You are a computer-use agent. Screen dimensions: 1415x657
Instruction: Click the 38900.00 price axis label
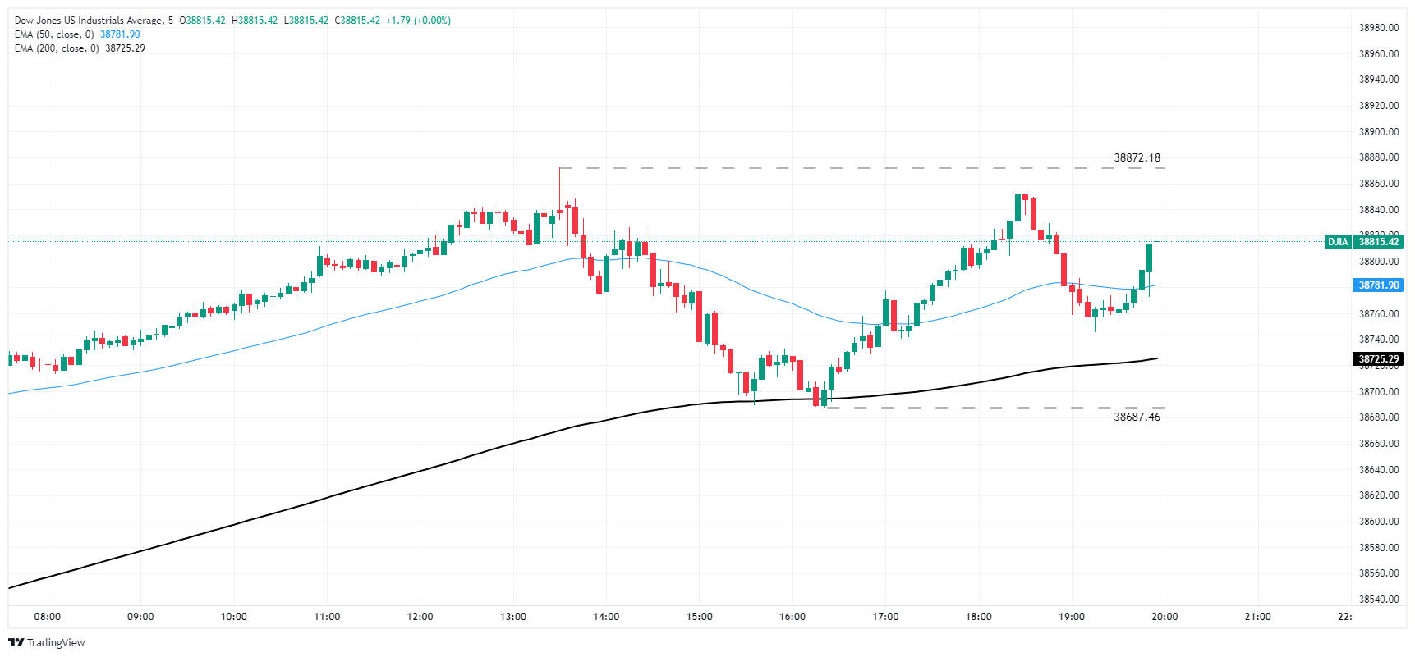click(1379, 132)
